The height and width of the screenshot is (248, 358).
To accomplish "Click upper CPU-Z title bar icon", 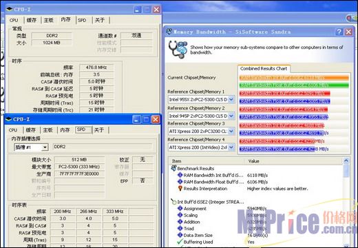I will (x=9, y=9).
